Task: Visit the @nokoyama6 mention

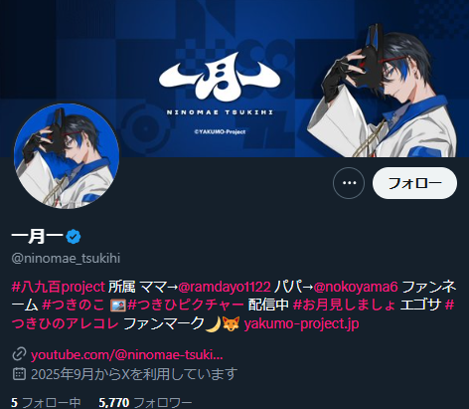Action: point(356,287)
